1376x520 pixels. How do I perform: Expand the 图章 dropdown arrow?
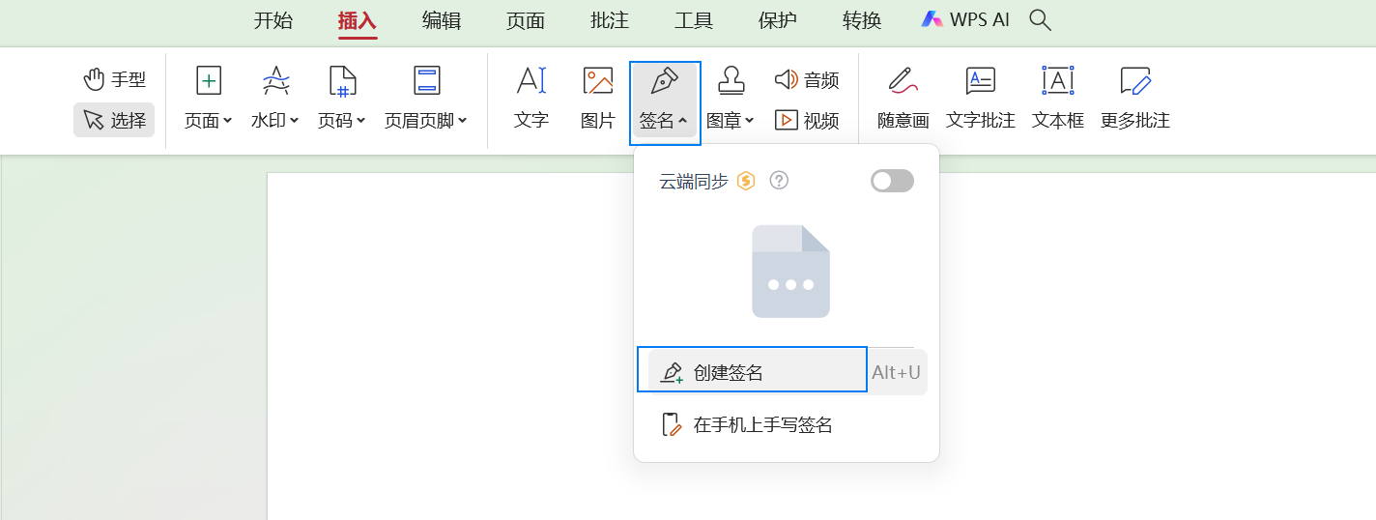point(749,121)
